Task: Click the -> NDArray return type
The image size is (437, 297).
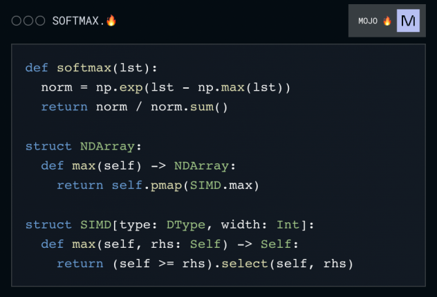Action: (x=195, y=166)
